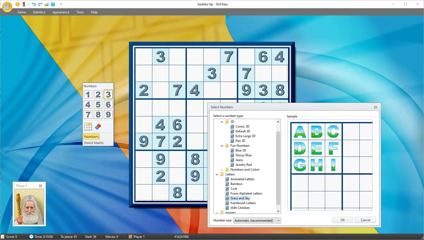Click Cancel in Select Numbers dialog
The height and width of the screenshot is (240, 424).
(366, 220)
